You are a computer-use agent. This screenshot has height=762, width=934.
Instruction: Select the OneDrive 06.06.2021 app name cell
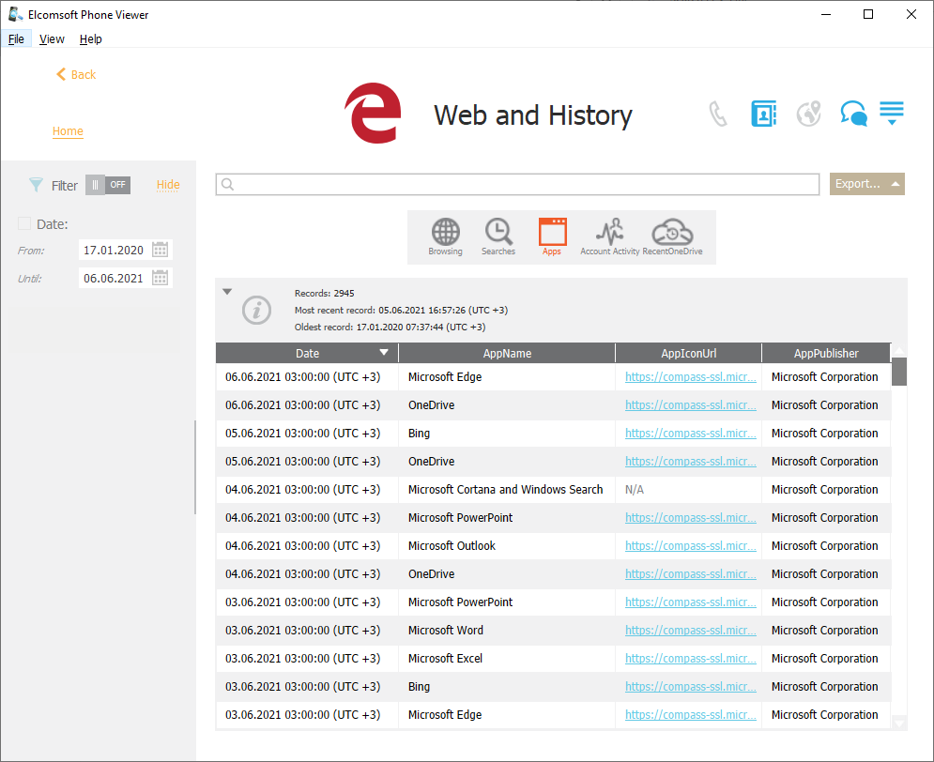pyautogui.click(x=431, y=404)
